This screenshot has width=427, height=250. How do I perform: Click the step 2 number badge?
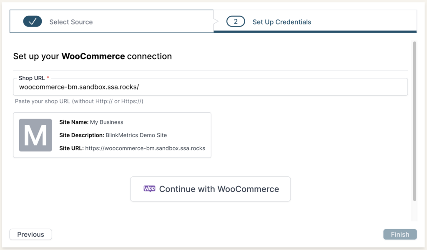tap(236, 22)
